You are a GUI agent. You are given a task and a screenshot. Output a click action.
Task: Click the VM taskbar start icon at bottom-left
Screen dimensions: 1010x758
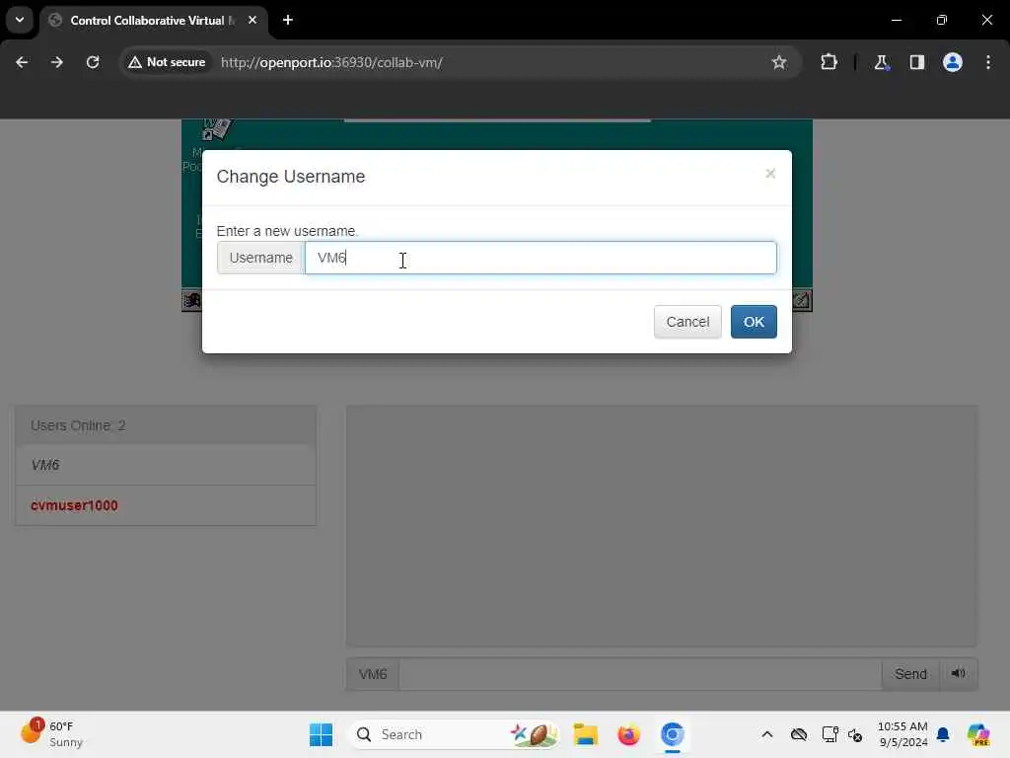tap(192, 300)
